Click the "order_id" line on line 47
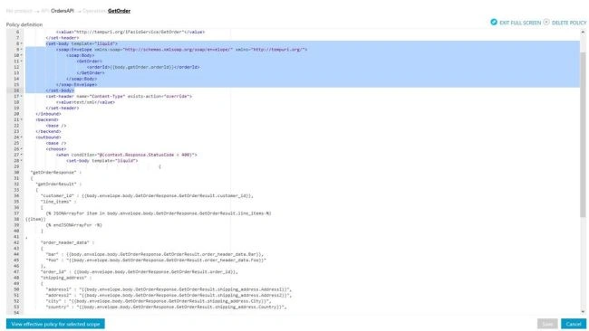This screenshot has width=589, height=331. (x=140, y=272)
